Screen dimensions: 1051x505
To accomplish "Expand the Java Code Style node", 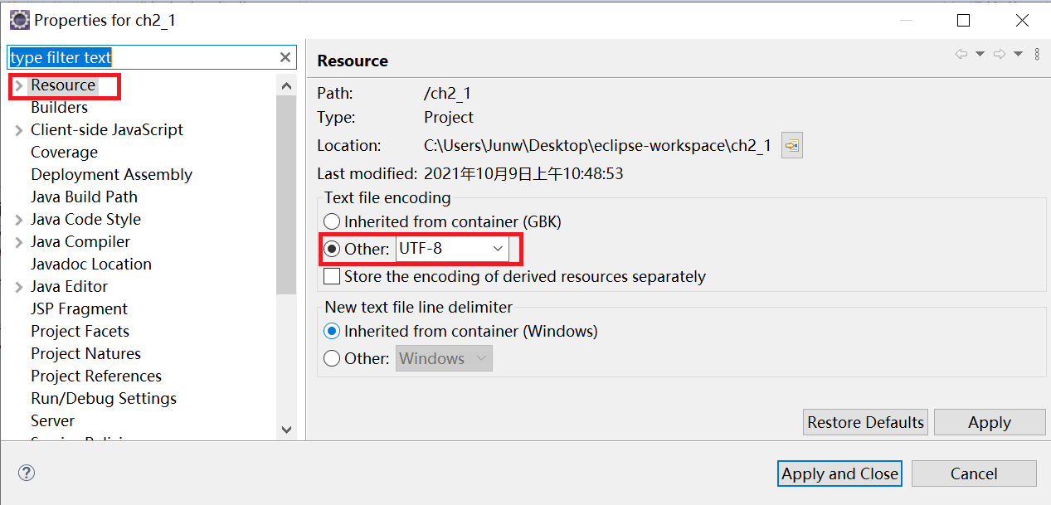I will click(x=19, y=220).
